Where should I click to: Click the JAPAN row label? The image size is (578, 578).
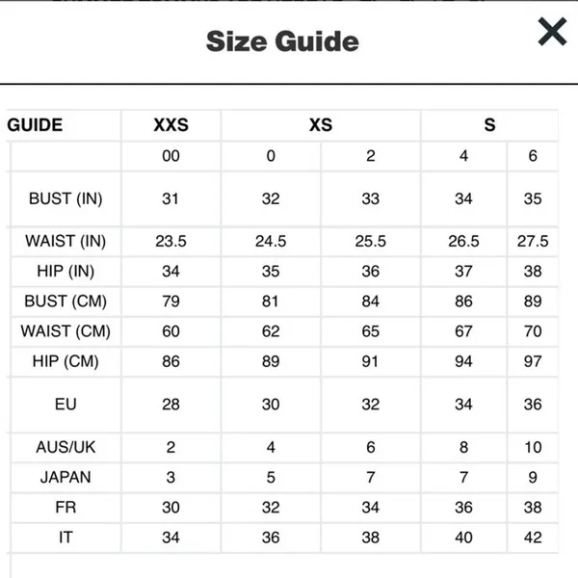[66, 478]
